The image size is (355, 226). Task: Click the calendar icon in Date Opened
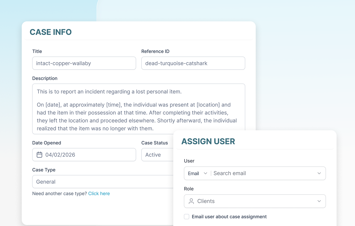(x=39, y=155)
